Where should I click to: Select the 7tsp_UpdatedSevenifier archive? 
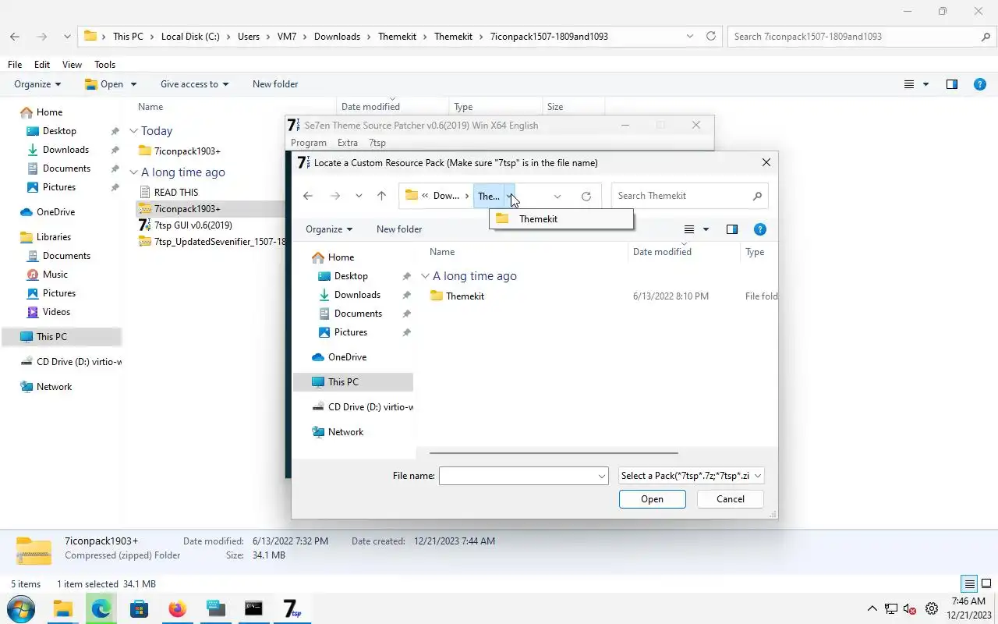(212, 242)
